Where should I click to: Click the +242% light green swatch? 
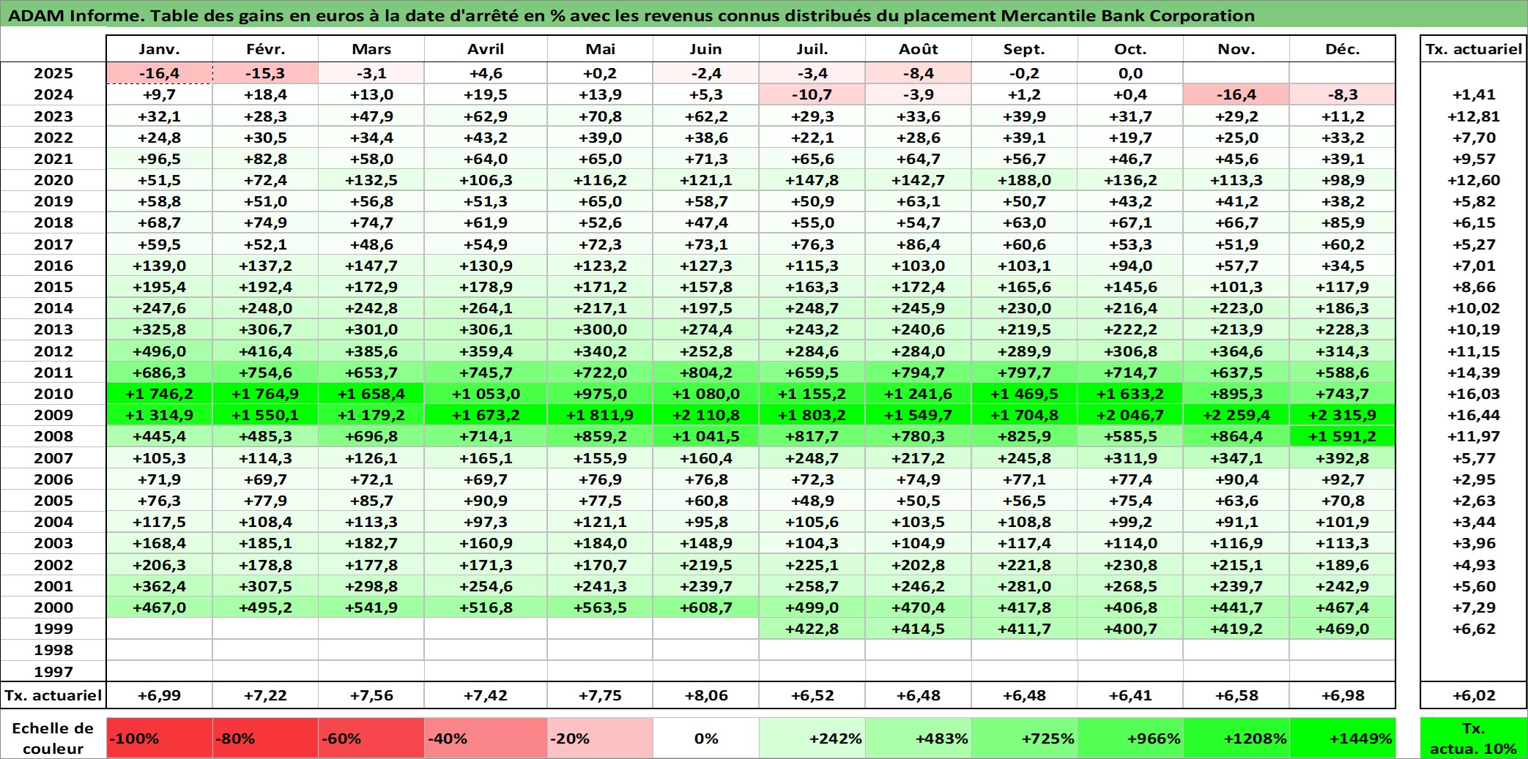tap(812, 738)
